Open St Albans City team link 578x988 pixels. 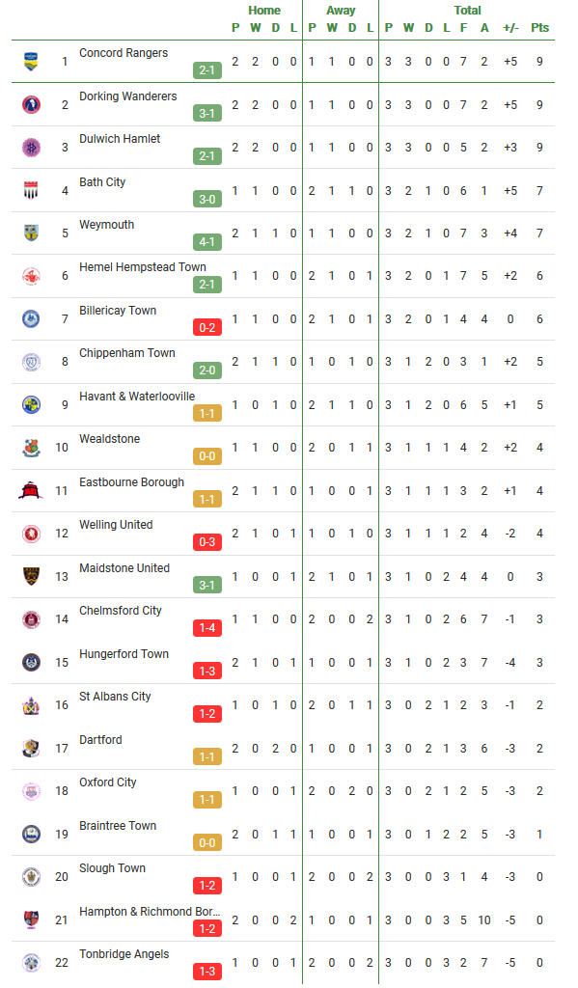click(x=115, y=697)
